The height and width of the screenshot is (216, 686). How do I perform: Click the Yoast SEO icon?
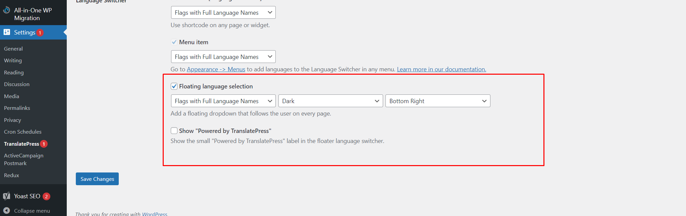tap(6, 196)
